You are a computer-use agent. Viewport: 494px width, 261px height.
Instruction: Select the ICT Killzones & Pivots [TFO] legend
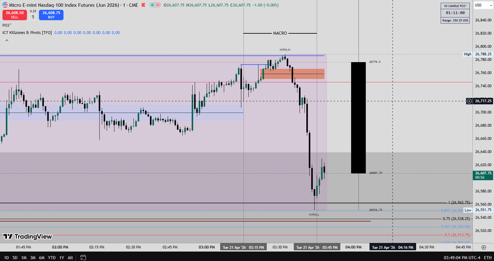pos(27,32)
